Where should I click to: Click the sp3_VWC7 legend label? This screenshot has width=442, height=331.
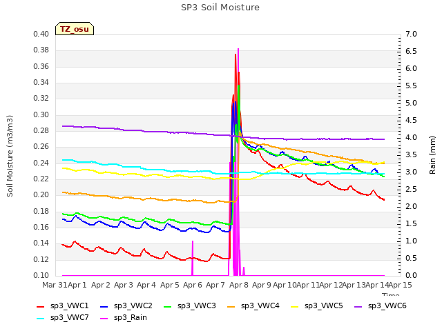[69, 317]
